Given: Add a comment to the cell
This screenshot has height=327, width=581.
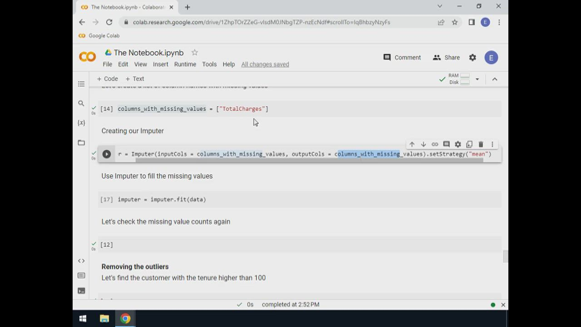Looking at the screenshot, I should (446, 144).
